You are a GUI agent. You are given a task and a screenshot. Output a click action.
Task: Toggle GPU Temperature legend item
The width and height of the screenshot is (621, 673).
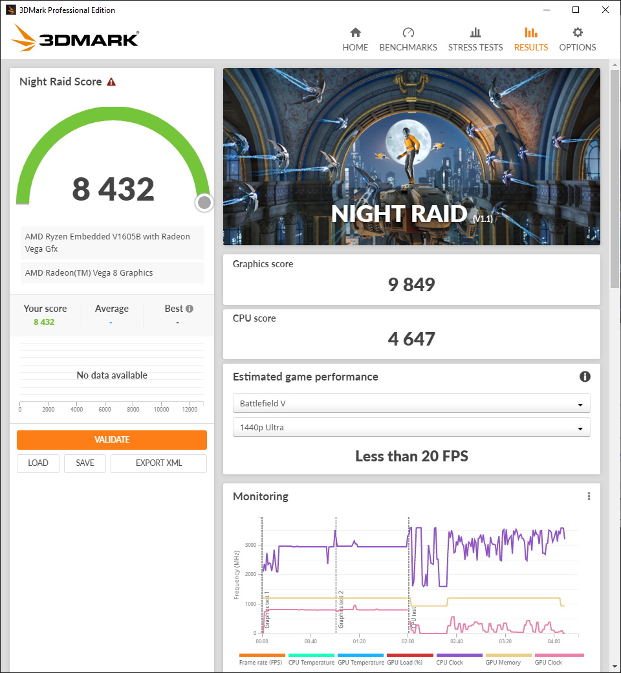pos(360,659)
